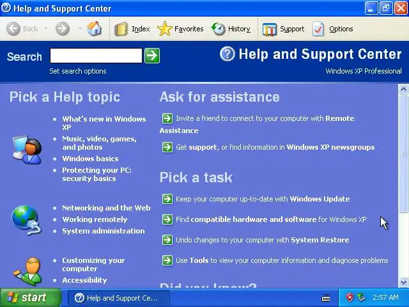Open Protecting your PC: security basics

click(96, 174)
